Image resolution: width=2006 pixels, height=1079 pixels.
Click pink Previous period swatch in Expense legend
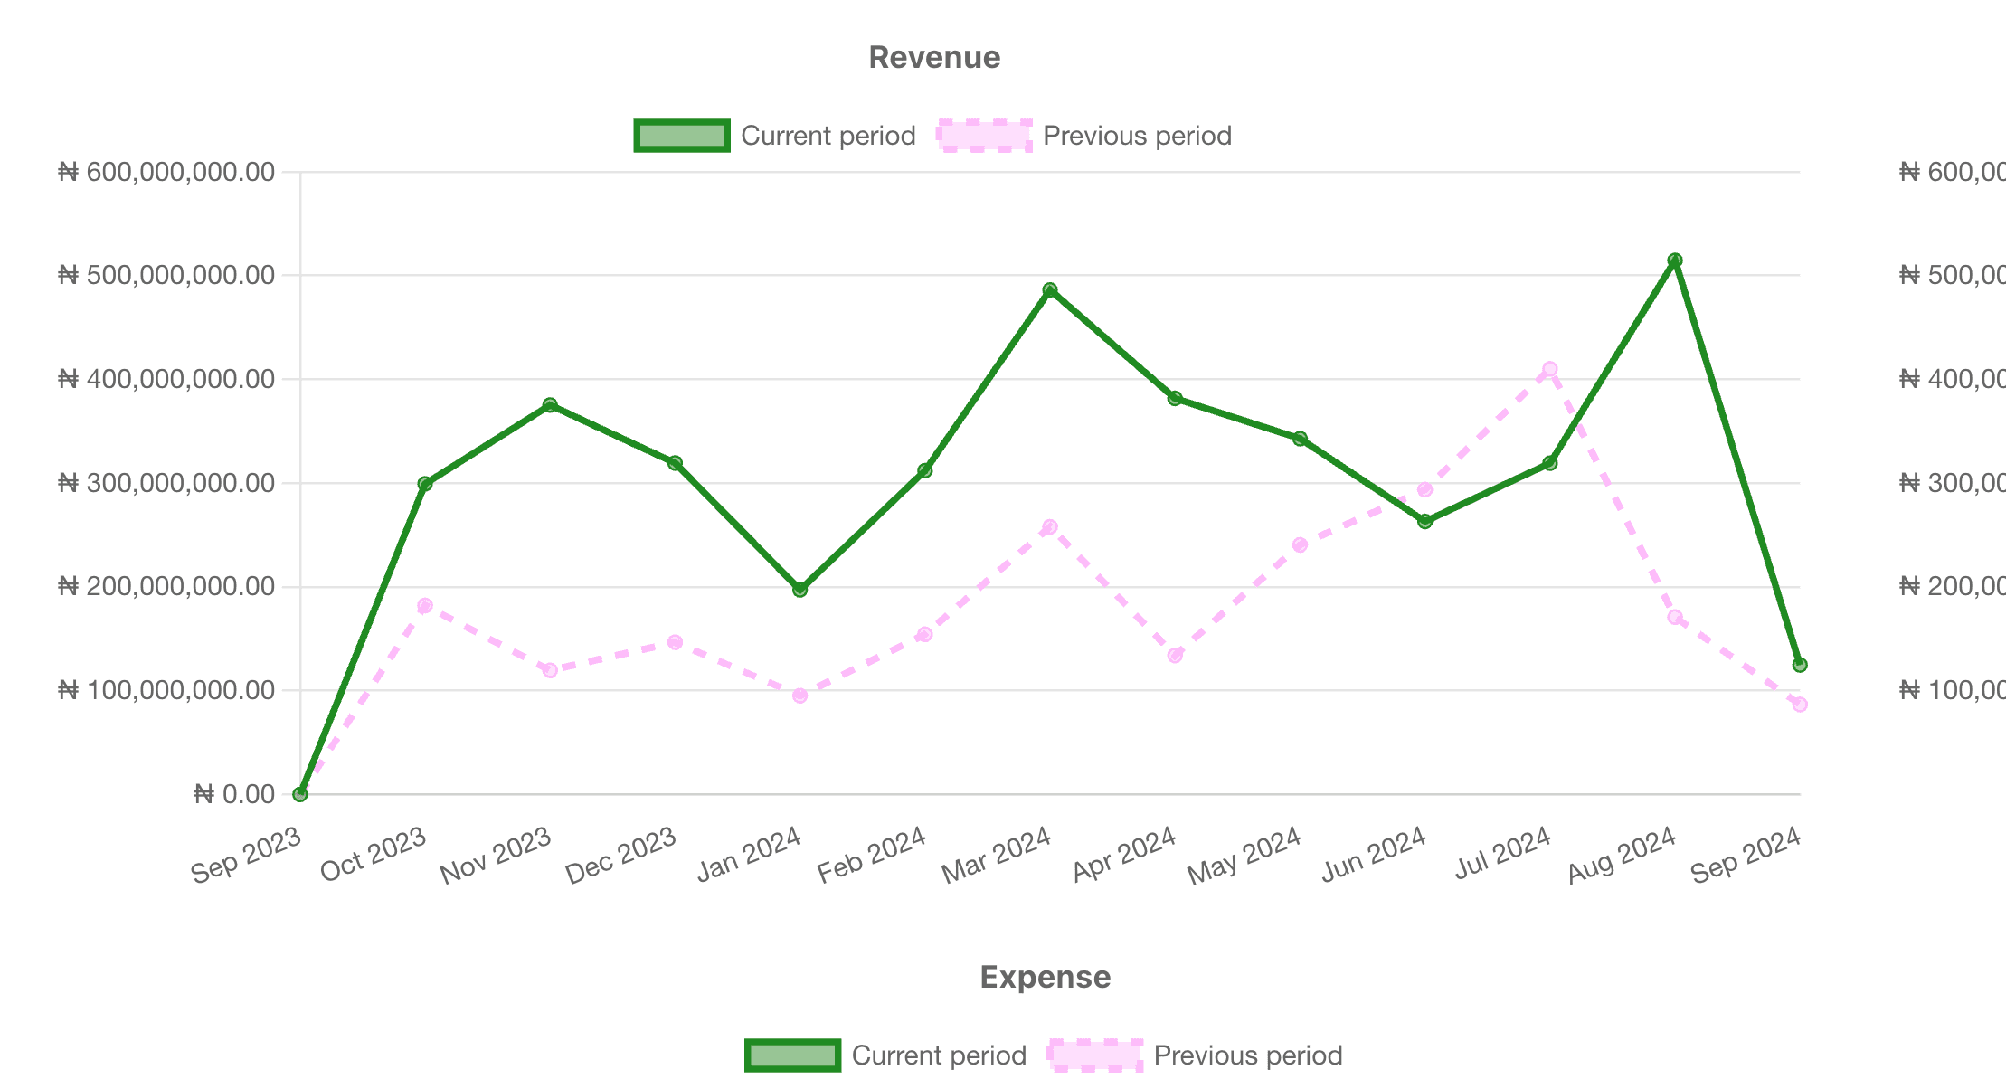tap(1096, 1055)
